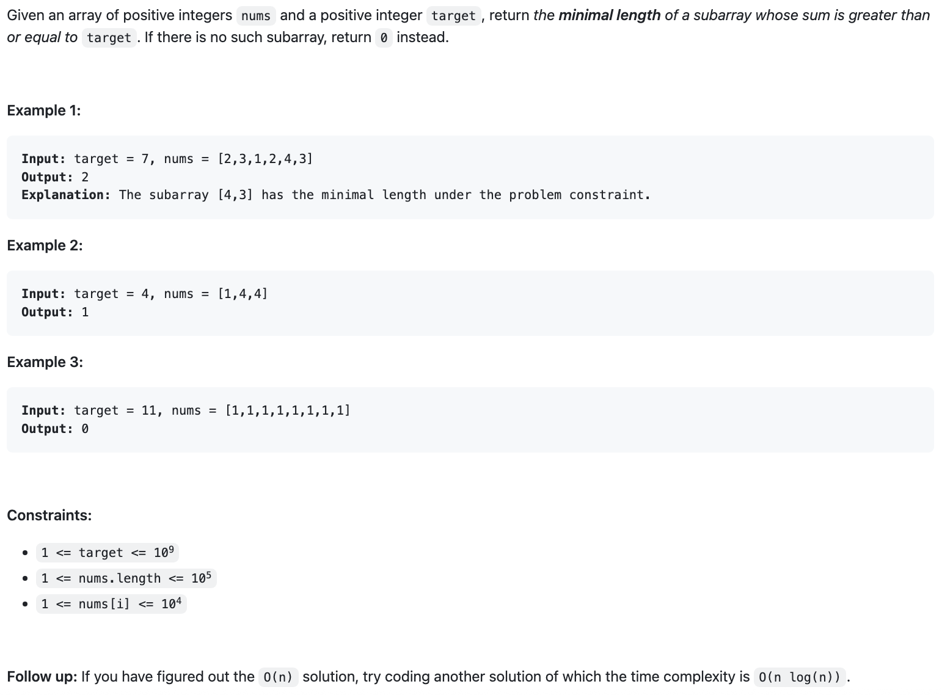Click the O(n log(n)) code in follow up
The height and width of the screenshot is (695, 942).
point(800,677)
